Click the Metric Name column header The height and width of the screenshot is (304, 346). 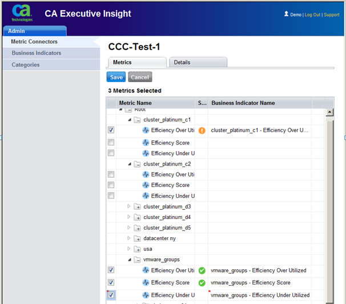(155, 103)
